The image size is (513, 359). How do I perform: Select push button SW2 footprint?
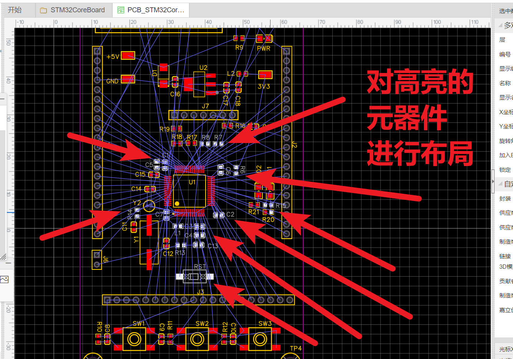pos(197,339)
